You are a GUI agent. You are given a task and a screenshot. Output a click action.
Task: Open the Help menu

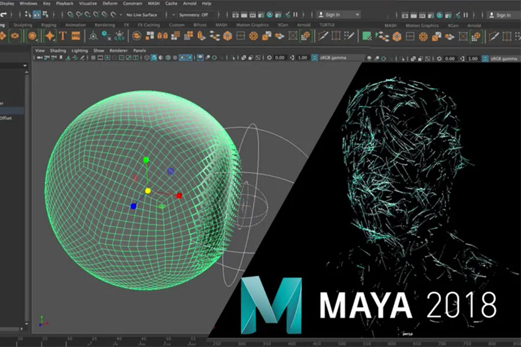point(207,3)
